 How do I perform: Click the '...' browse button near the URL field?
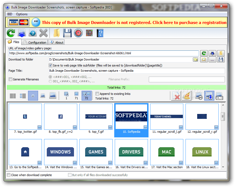[x=212, y=59]
